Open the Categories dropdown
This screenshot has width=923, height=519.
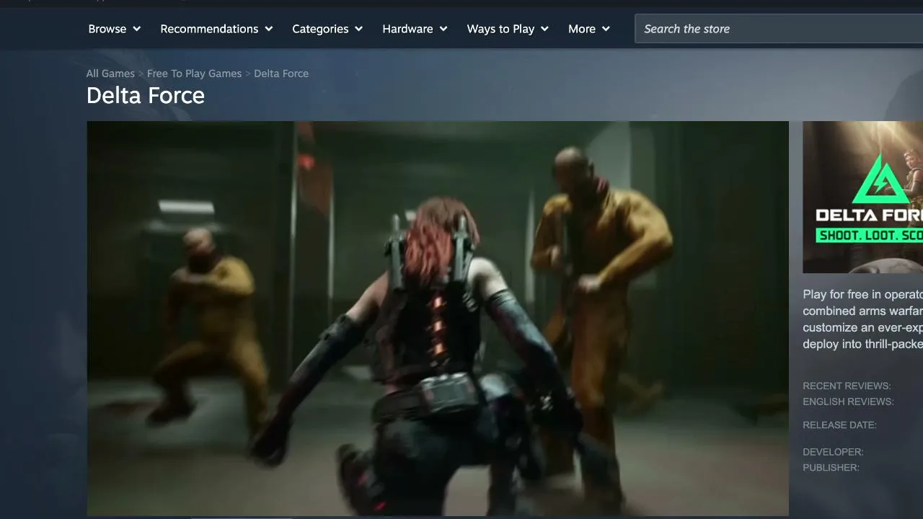click(x=327, y=29)
